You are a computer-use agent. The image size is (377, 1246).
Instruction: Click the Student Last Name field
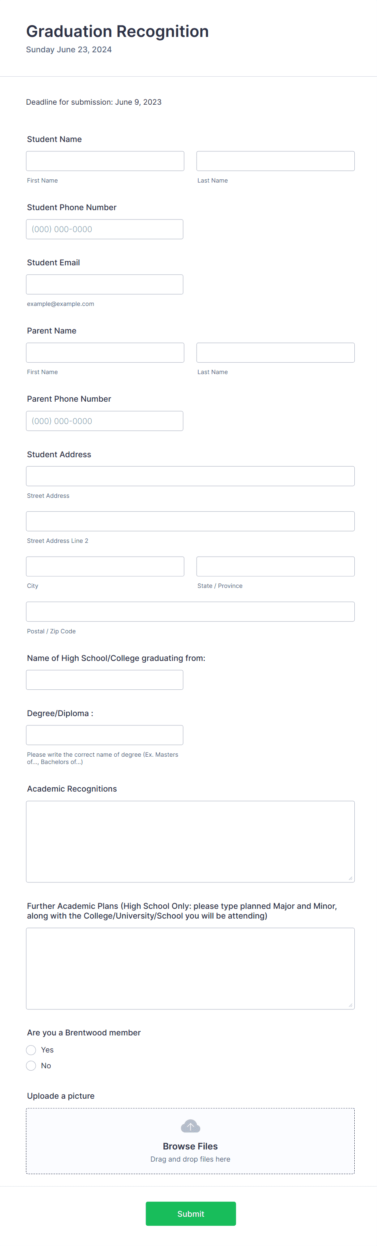pyautogui.click(x=275, y=161)
